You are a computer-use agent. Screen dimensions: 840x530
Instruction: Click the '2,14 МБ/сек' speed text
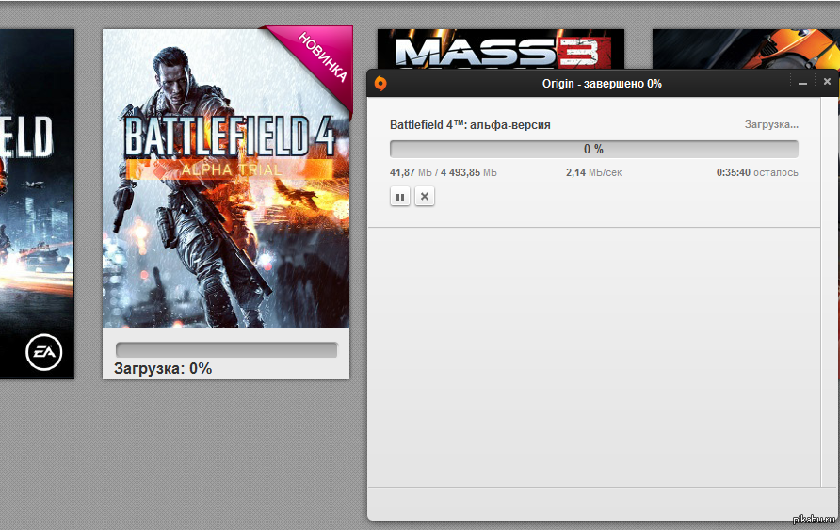(x=593, y=172)
